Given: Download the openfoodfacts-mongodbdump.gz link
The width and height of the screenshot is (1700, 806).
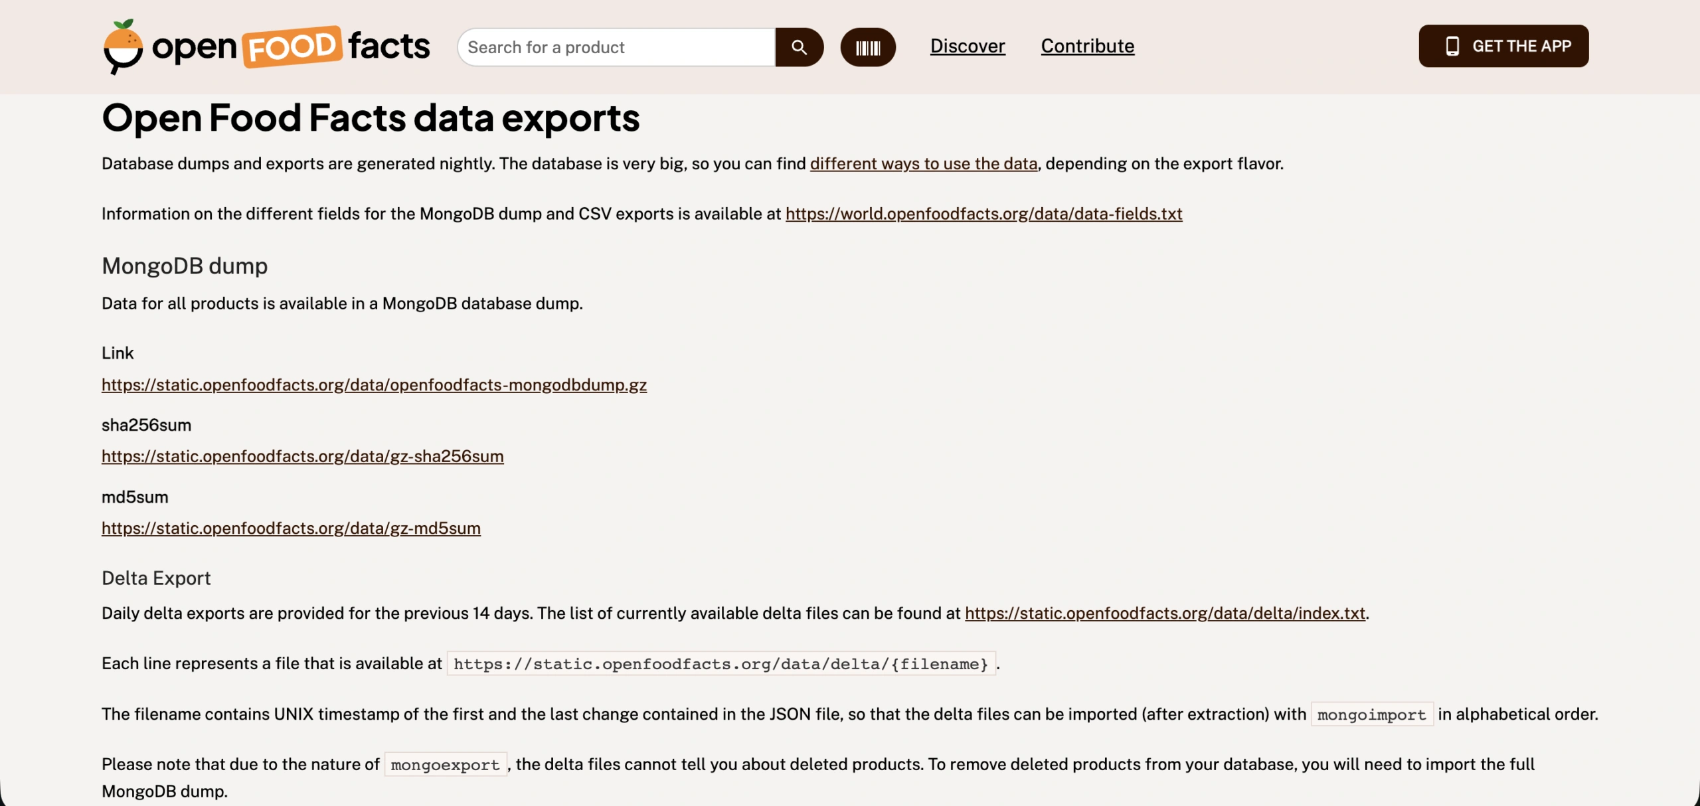Looking at the screenshot, I should tap(374, 385).
